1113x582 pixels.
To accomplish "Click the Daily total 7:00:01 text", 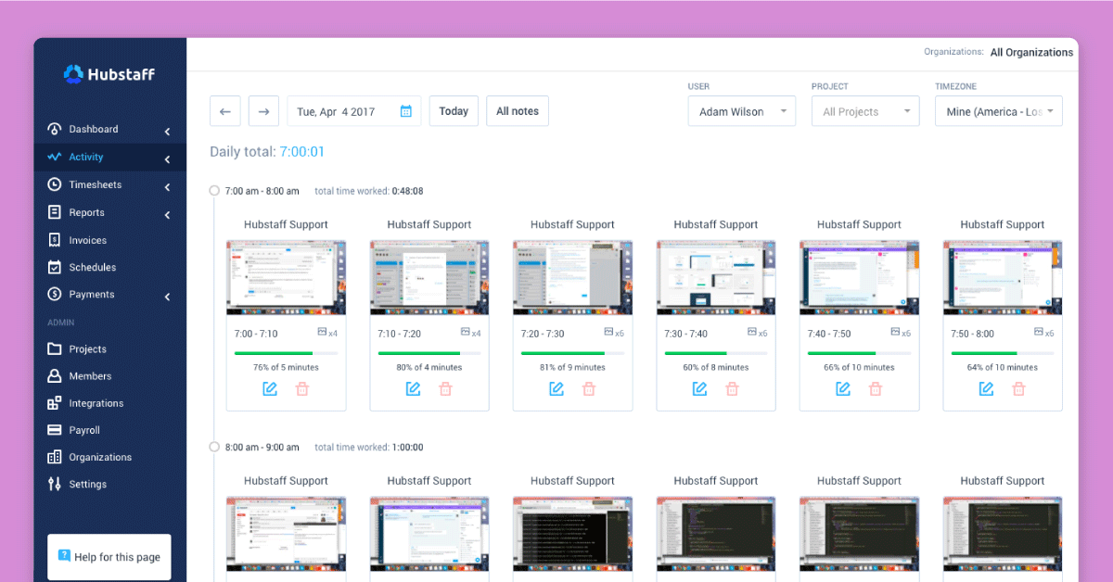I will point(267,152).
